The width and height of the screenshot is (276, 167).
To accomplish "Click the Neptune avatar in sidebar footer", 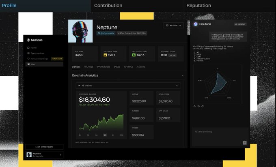I will click(29, 155).
